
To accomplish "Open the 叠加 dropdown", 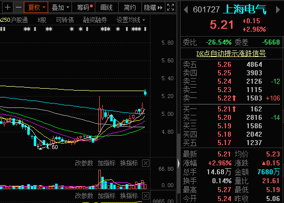I will pyautogui.click(x=60, y=7).
